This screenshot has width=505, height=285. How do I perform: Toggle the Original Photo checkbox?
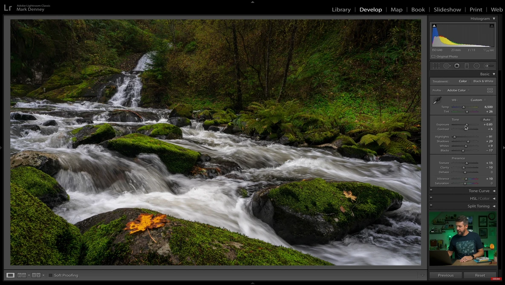[x=433, y=57]
